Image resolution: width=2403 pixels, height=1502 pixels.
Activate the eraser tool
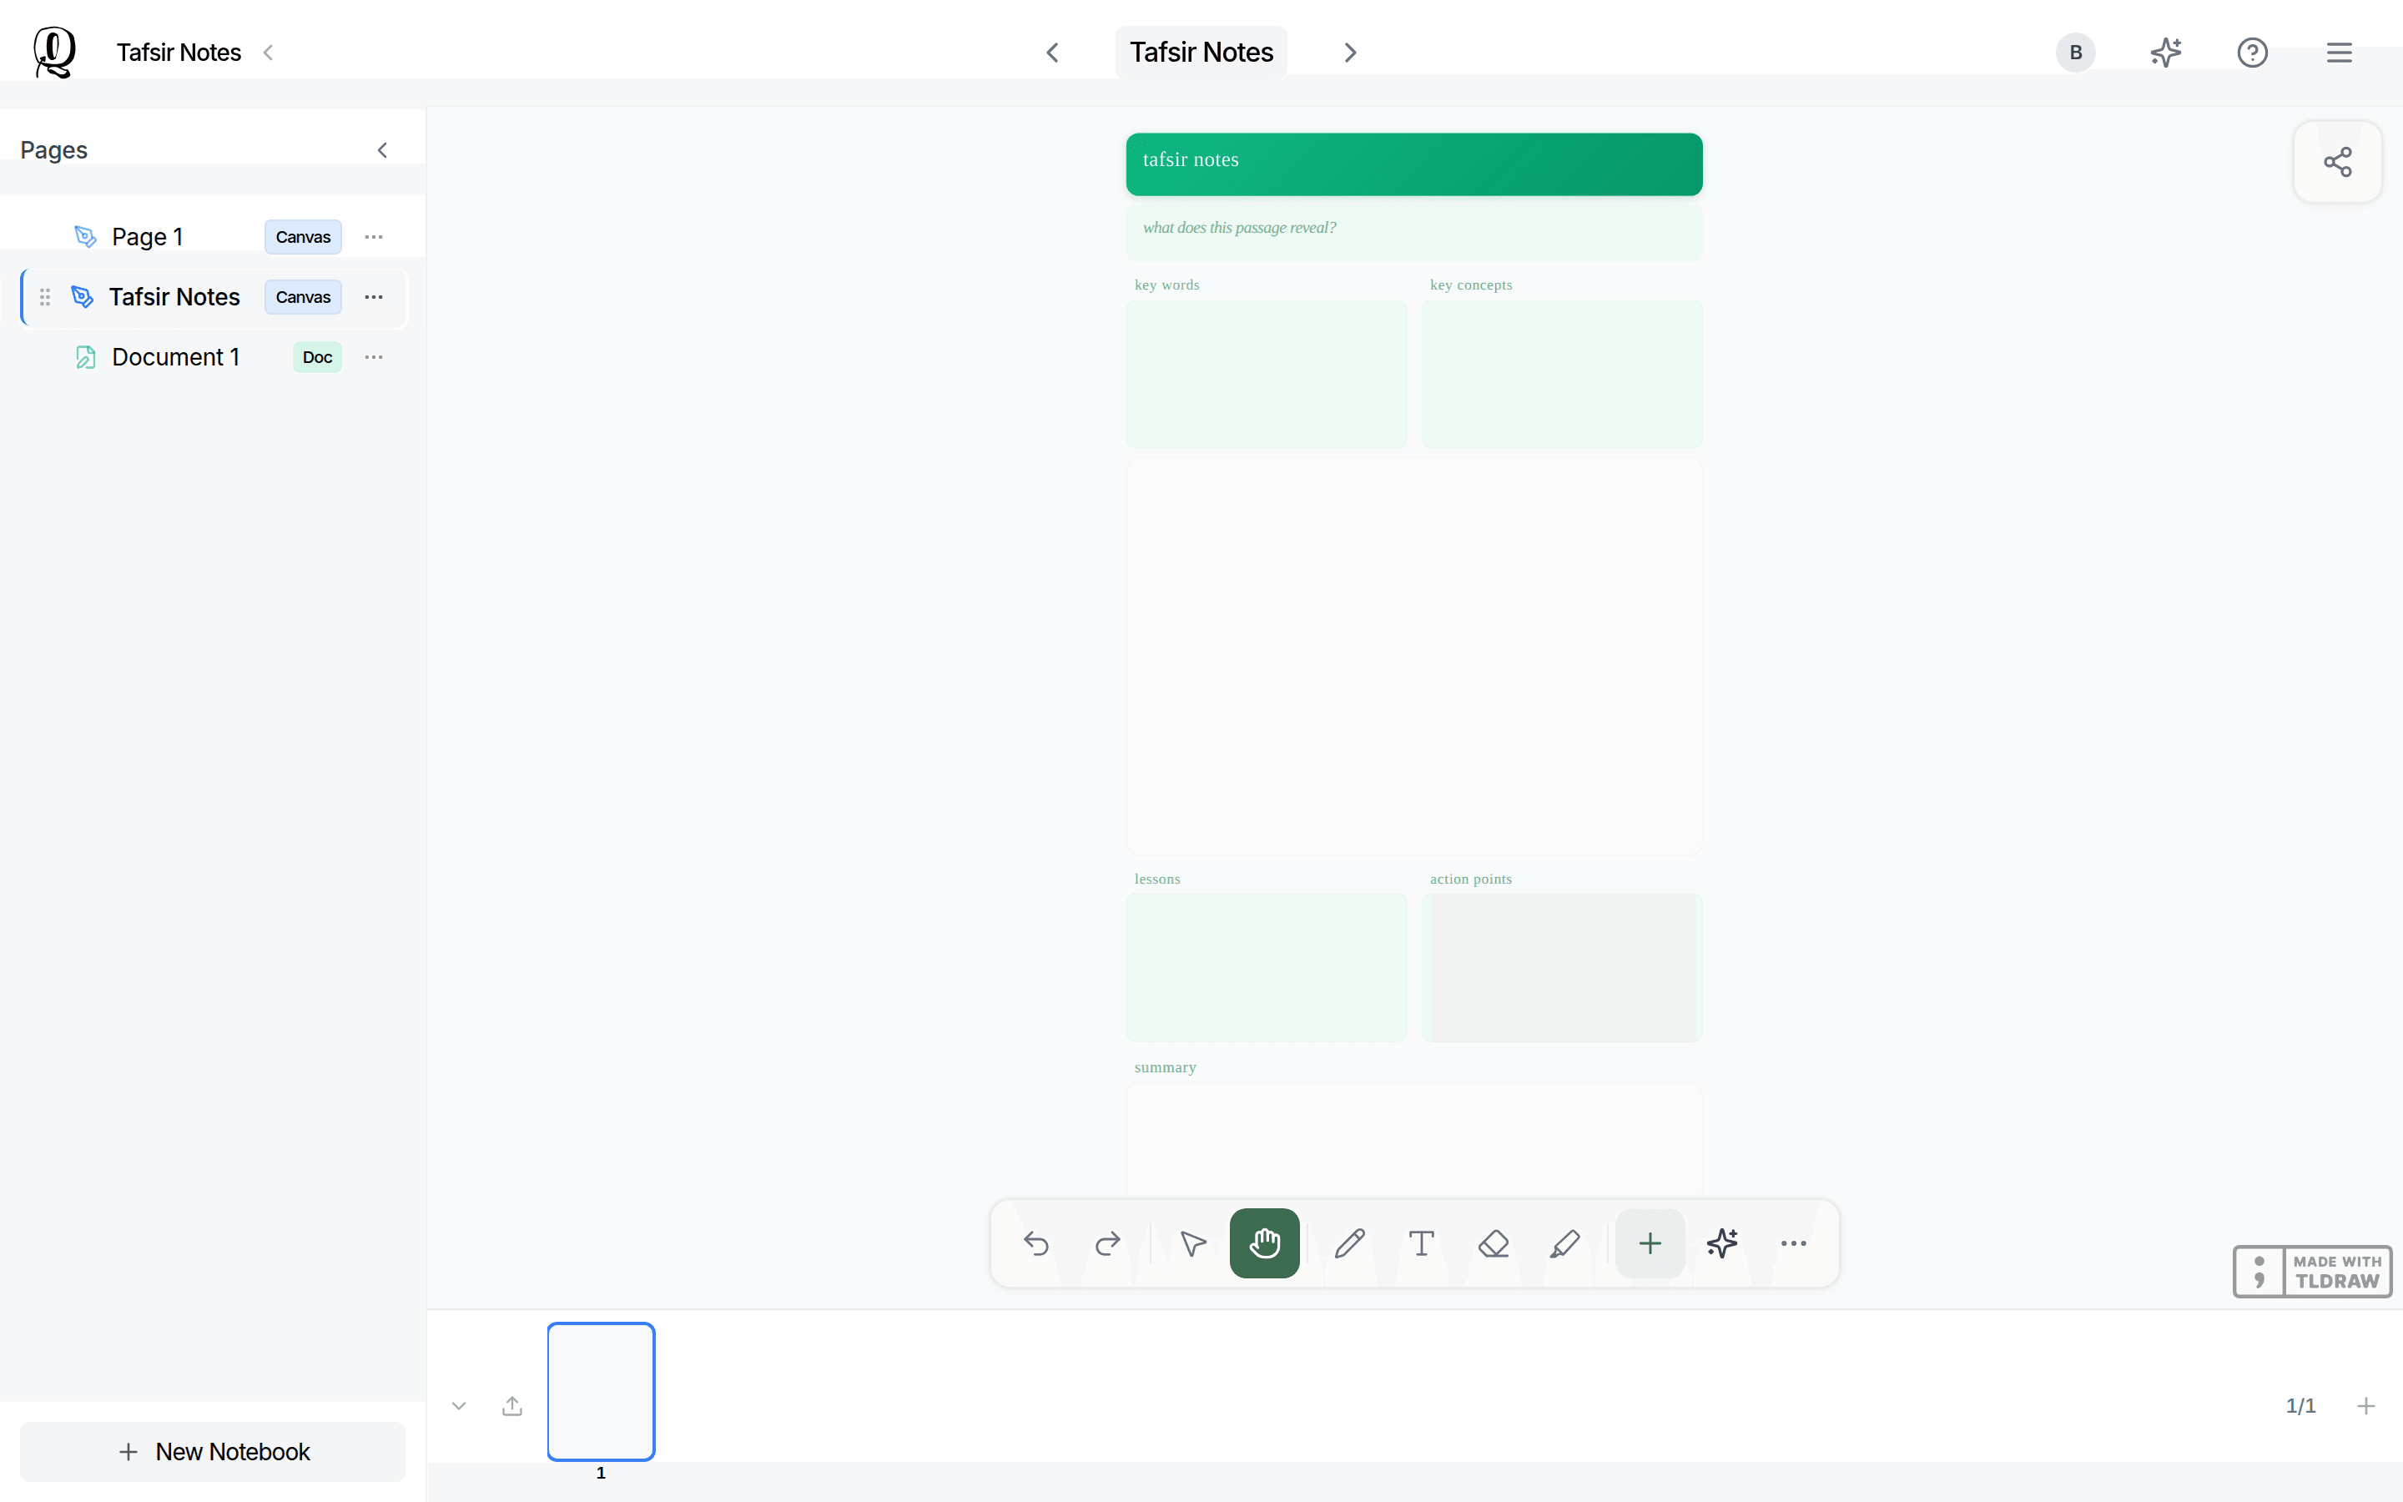[x=1493, y=1242]
